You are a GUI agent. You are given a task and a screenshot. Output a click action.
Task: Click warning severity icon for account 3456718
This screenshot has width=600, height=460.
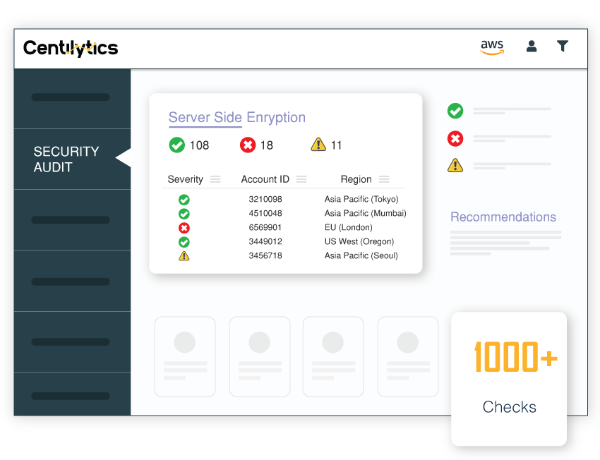click(x=184, y=256)
